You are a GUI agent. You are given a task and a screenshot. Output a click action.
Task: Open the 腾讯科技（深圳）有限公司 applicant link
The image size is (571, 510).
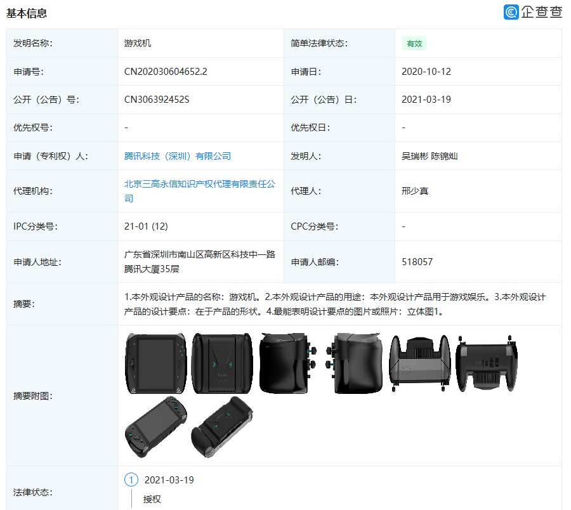click(178, 156)
